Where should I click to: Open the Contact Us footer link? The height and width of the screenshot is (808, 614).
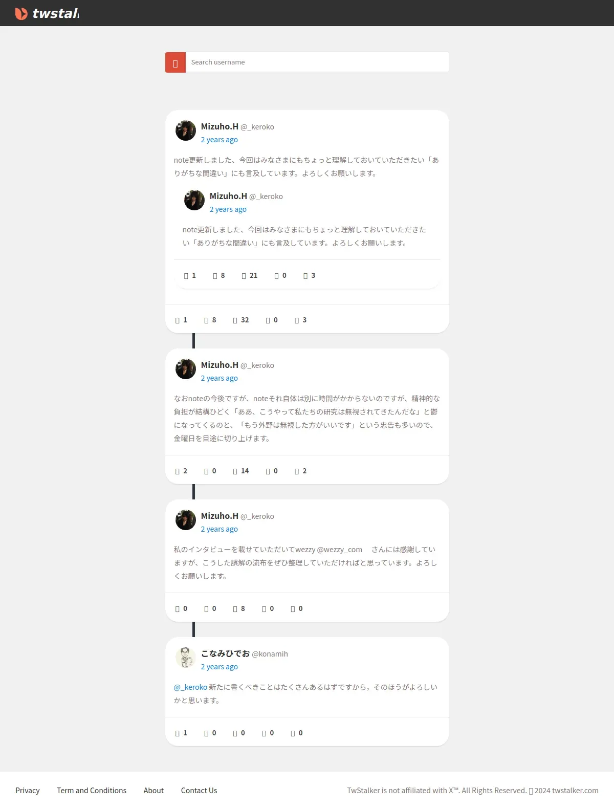[x=199, y=791]
